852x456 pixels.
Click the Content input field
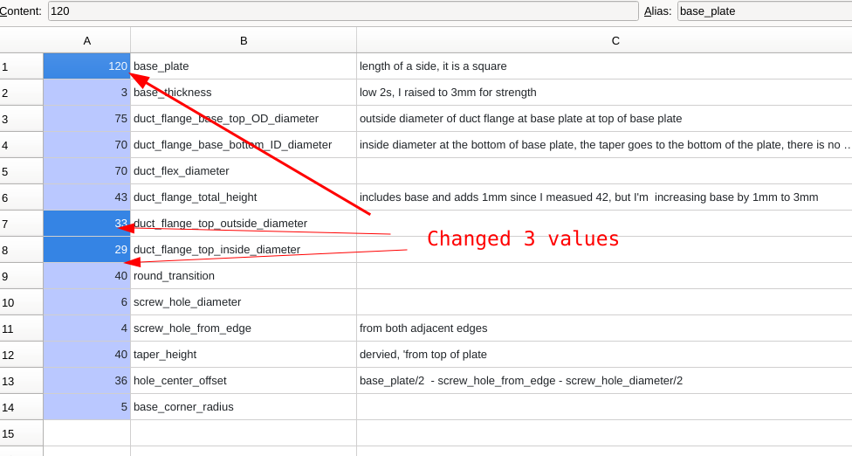coord(342,11)
